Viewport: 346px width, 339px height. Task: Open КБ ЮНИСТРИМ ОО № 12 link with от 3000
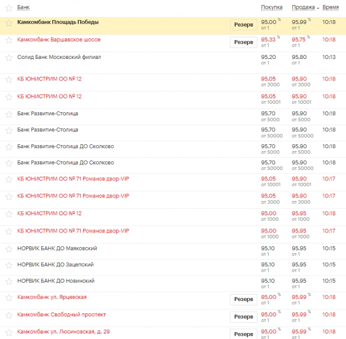[49, 79]
